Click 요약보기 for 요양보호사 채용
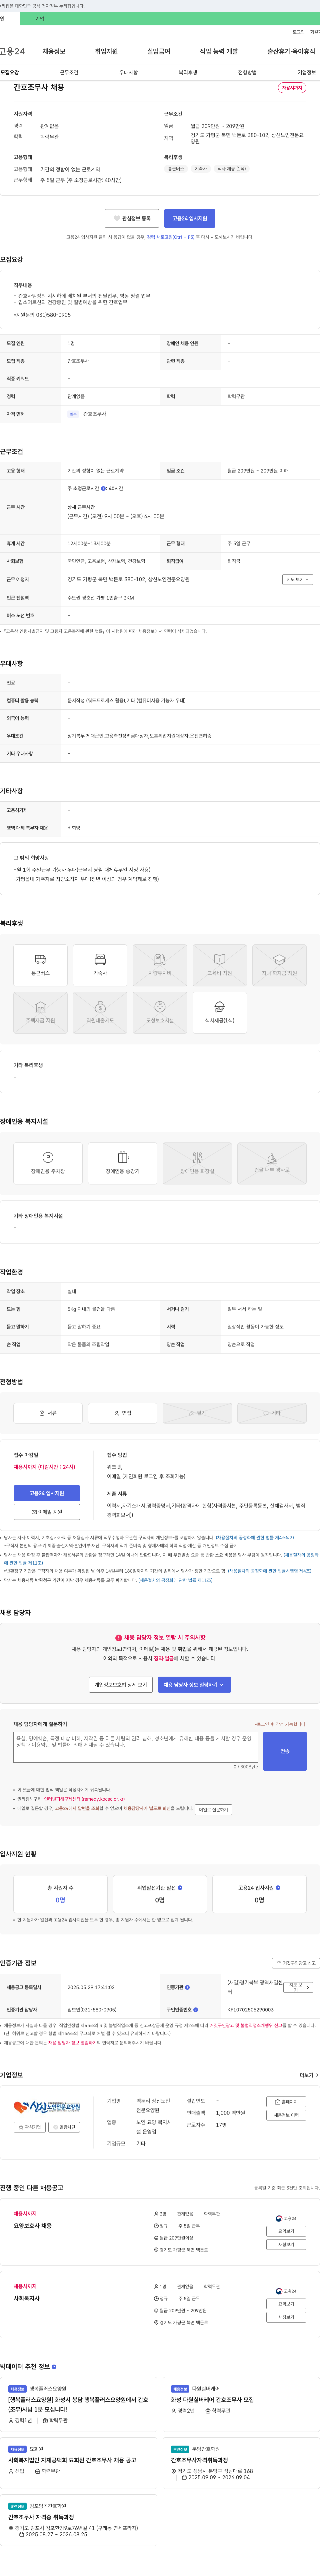320x2576 pixels. (286, 2231)
